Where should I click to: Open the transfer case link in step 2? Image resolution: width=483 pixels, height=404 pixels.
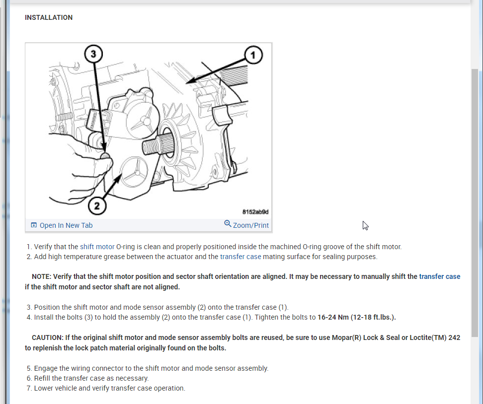241,257
